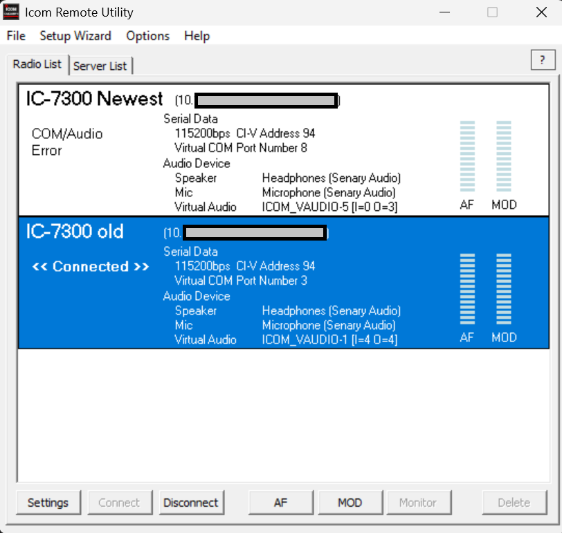Open the File menu

coord(16,36)
